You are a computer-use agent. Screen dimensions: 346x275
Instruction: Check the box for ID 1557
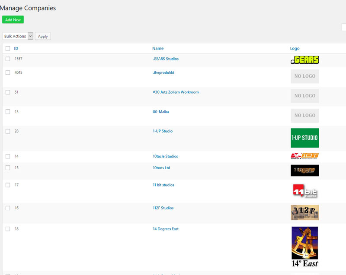tap(8, 59)
